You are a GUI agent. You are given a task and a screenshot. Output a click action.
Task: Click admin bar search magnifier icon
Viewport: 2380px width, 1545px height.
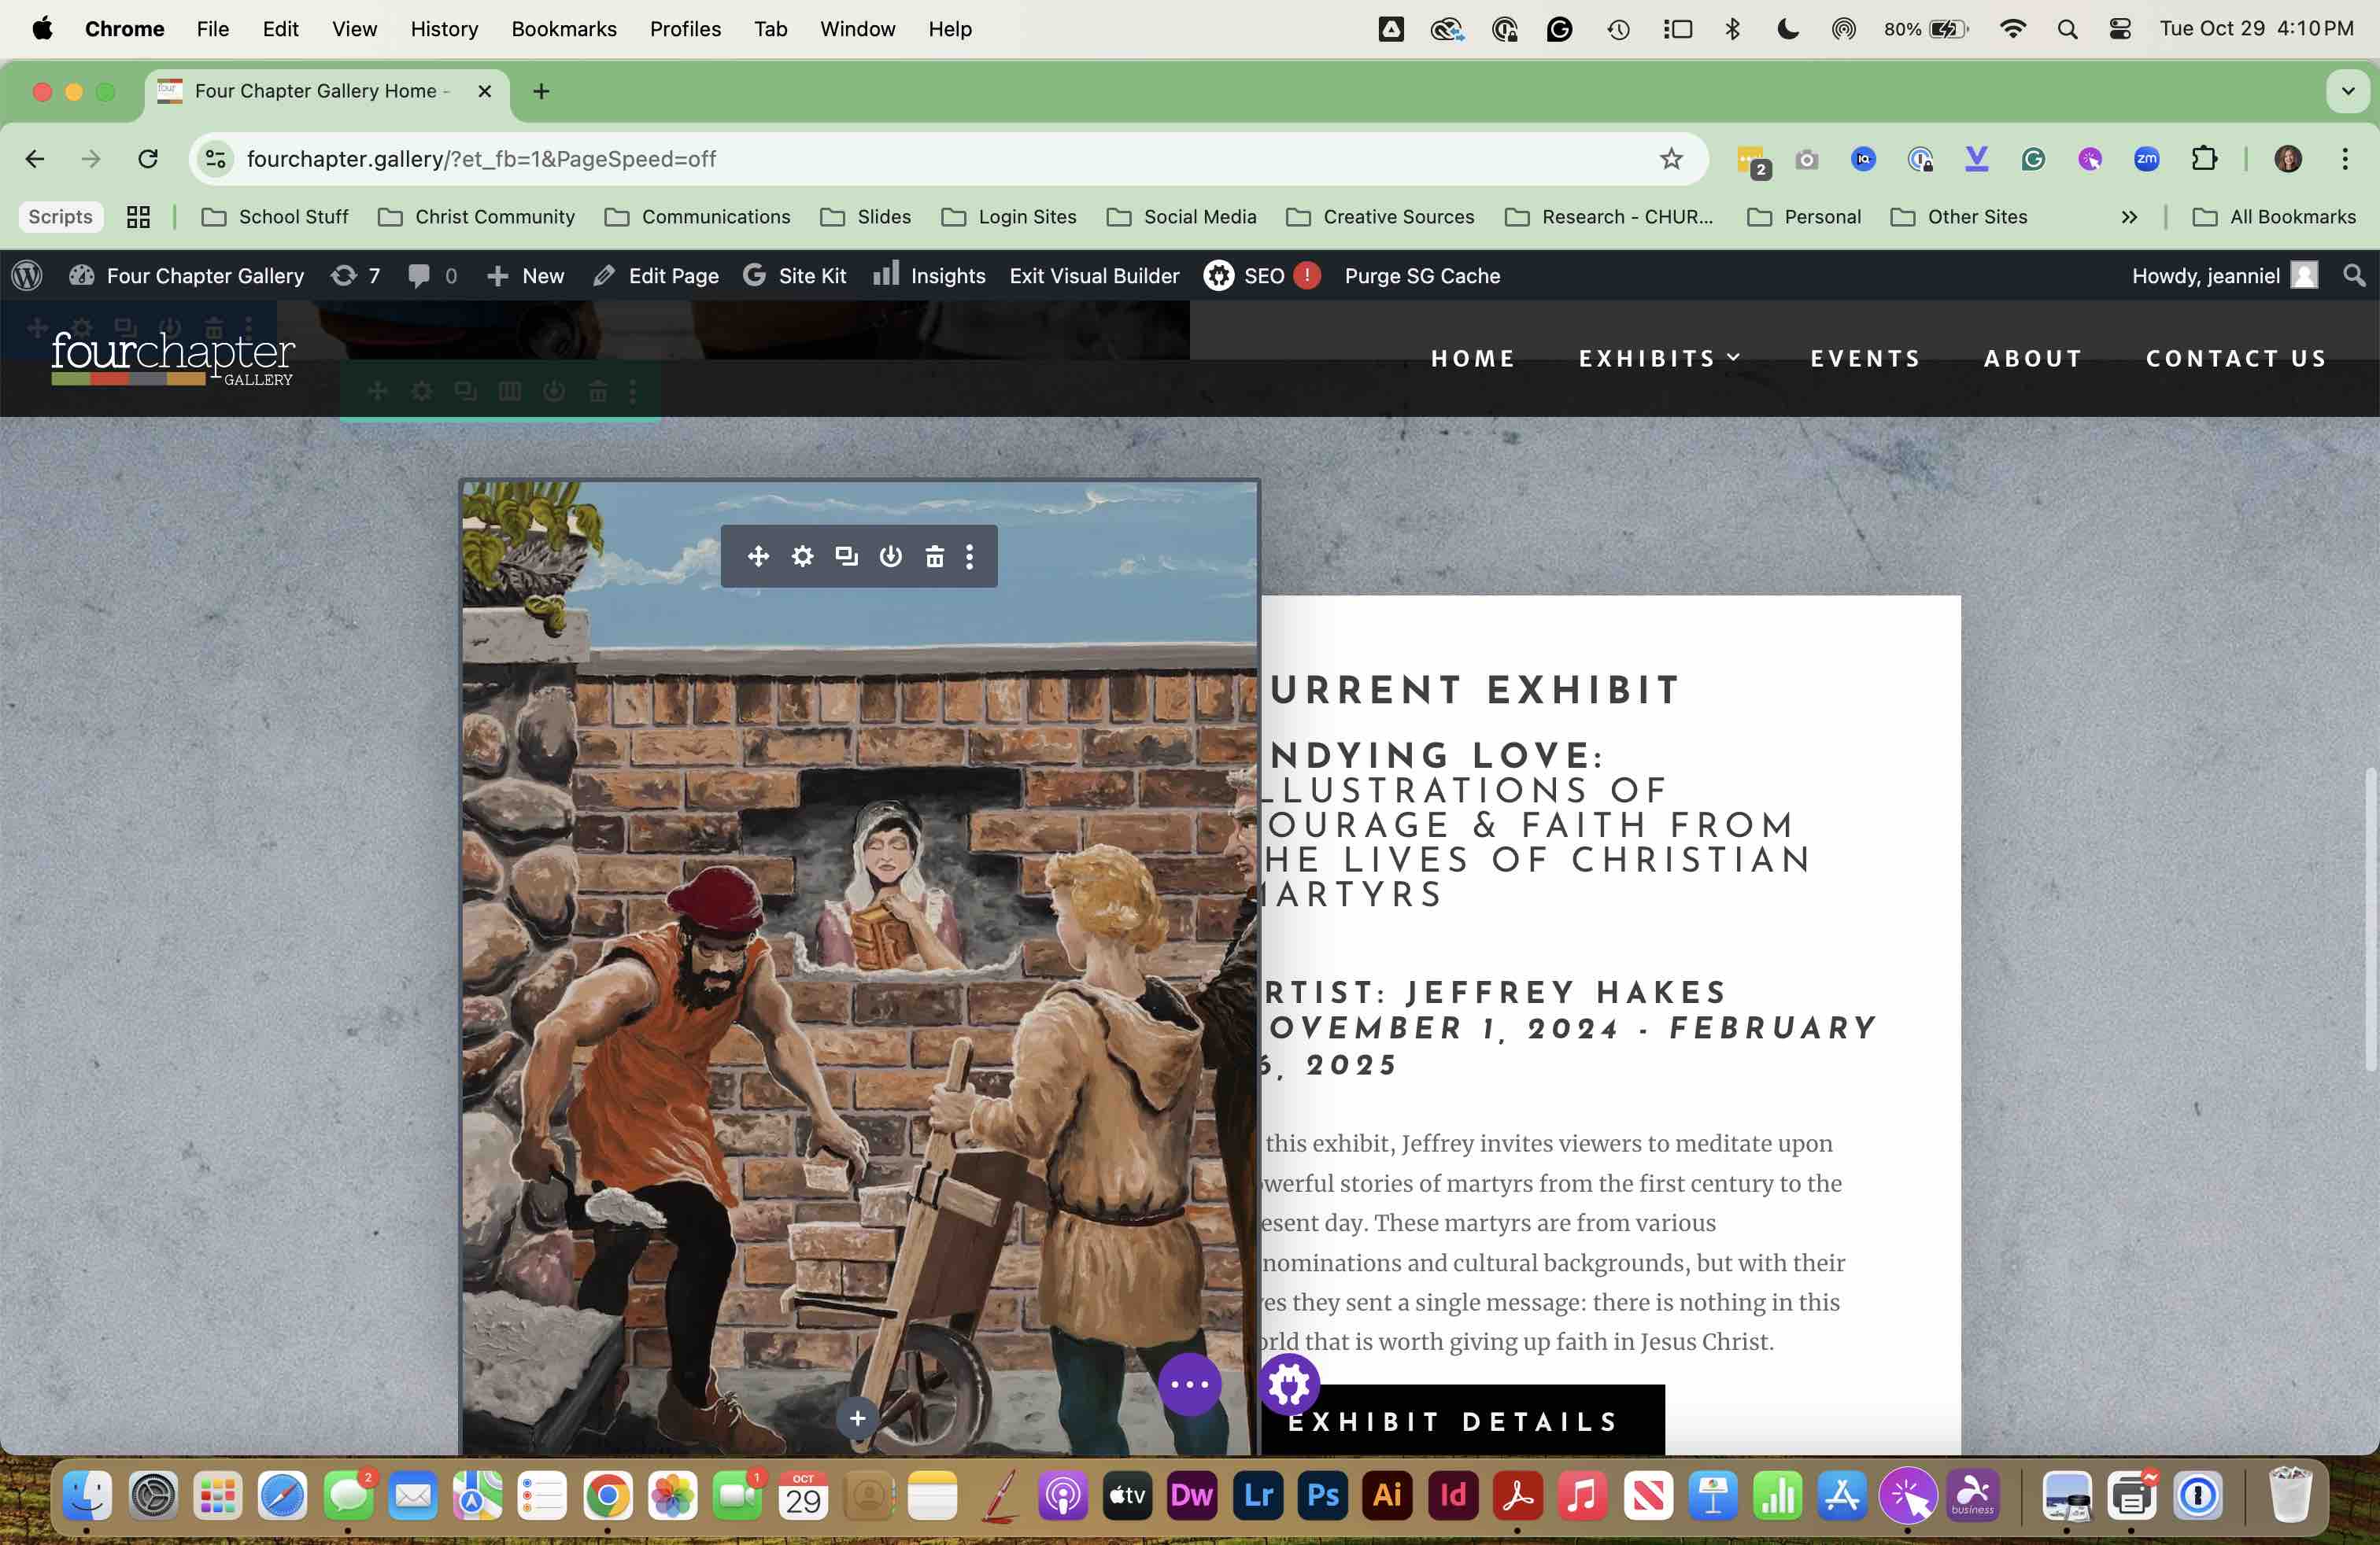coord(2354,276)
